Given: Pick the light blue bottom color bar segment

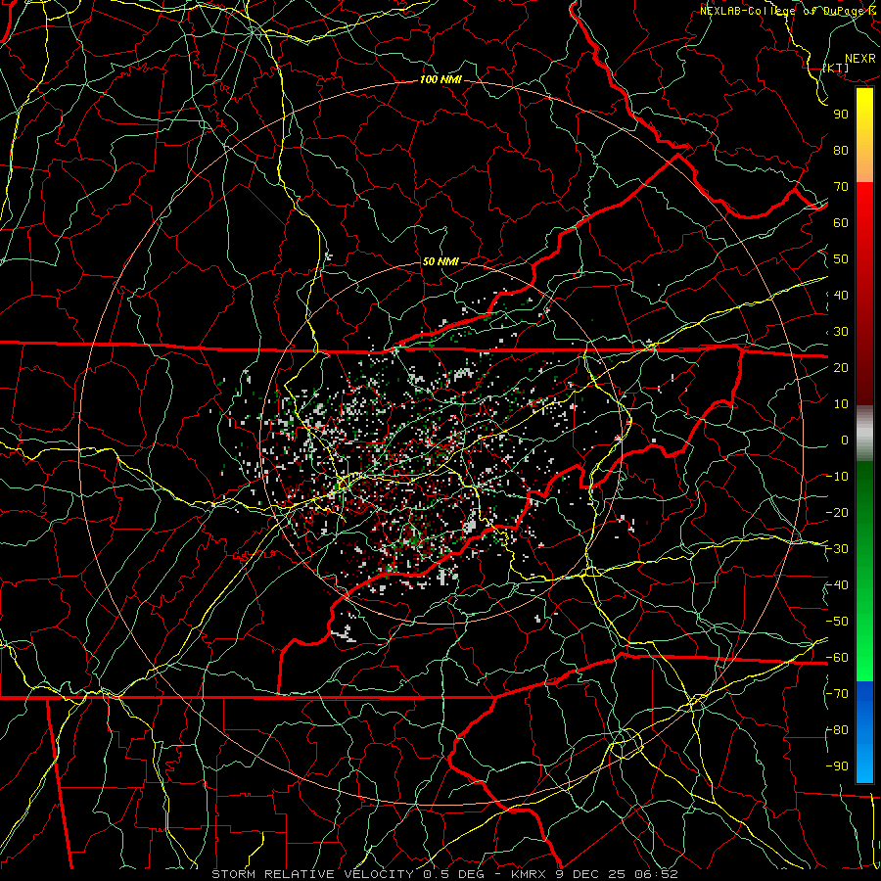Looking at the screenshot, I should click(x=864, y=765).
